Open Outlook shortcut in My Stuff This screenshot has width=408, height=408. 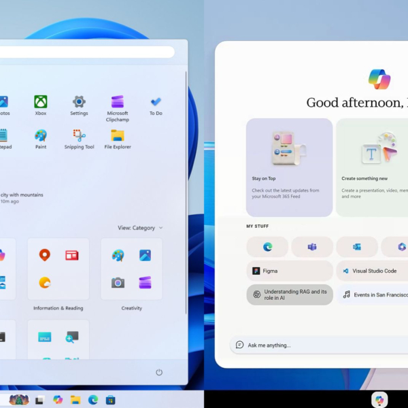click(x=357, y=247)
